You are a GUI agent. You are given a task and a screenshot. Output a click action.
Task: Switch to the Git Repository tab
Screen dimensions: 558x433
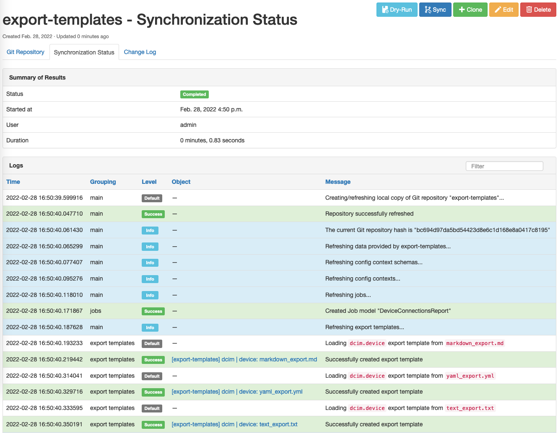click(25, 52)
